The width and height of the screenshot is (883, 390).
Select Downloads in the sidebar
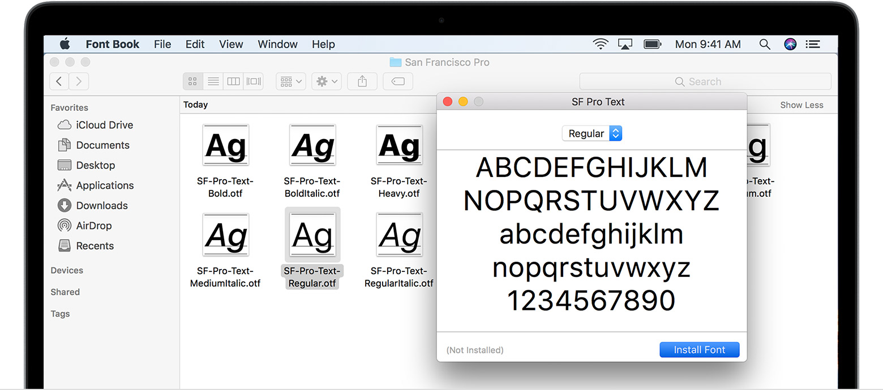click(100, 205)
